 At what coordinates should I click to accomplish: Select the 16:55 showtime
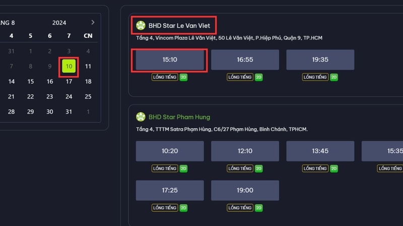pos(245,60)
